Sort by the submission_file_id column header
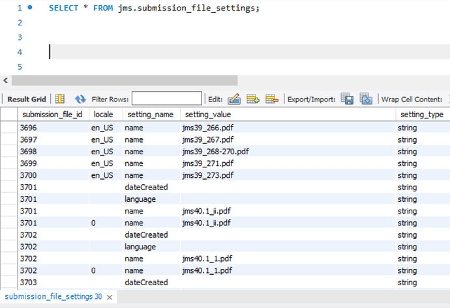Viewport: 450px width, 308px height. pyautogui.click(x=53, y=115)
